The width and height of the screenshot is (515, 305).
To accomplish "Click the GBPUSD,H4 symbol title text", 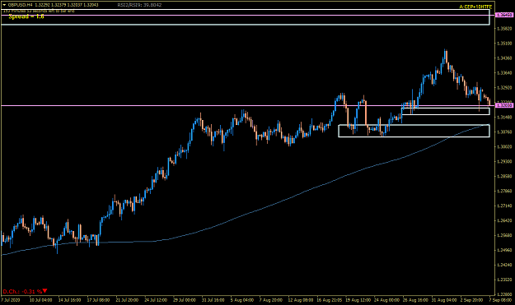I will pyautogui.click(x=20, y=5).
